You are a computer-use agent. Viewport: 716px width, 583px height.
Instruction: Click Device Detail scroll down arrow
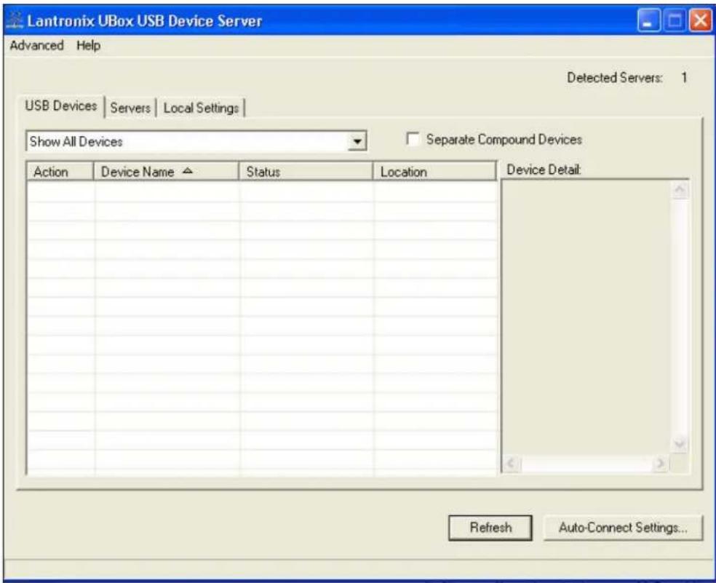[680, 444]
